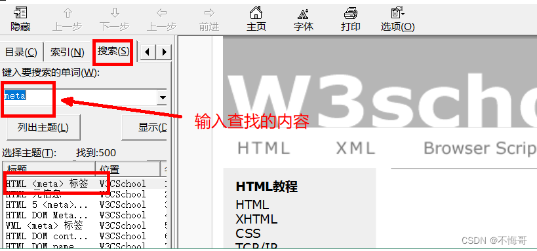Select result WML <meta> 标签
The image size is (537, 251).
click(85, 226)
